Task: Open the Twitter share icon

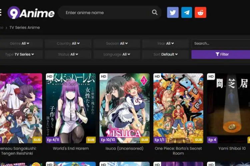Action: [x=173, y=12]
